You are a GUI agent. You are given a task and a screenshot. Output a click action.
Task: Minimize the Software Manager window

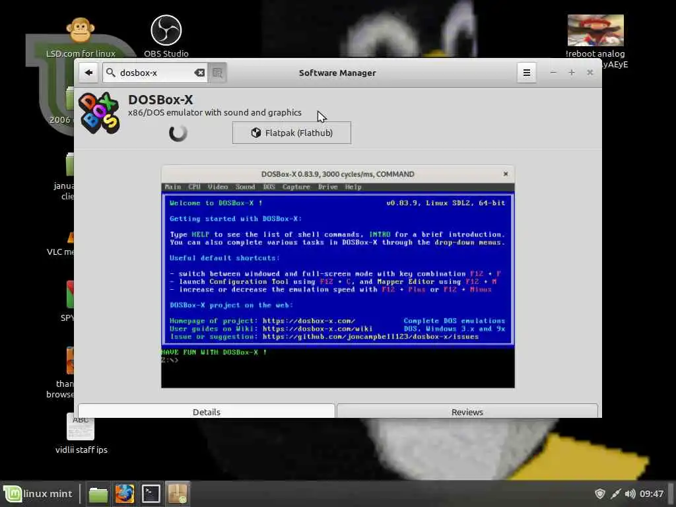pos(553,73)
